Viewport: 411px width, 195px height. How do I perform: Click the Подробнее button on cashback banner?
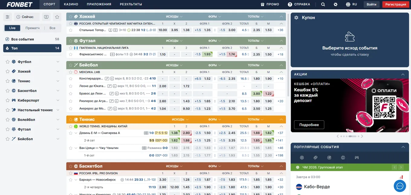[x=309, y=125]
